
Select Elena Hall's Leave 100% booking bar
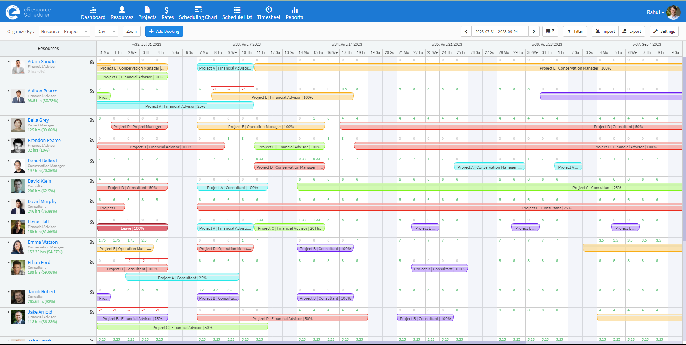(132, 228)
